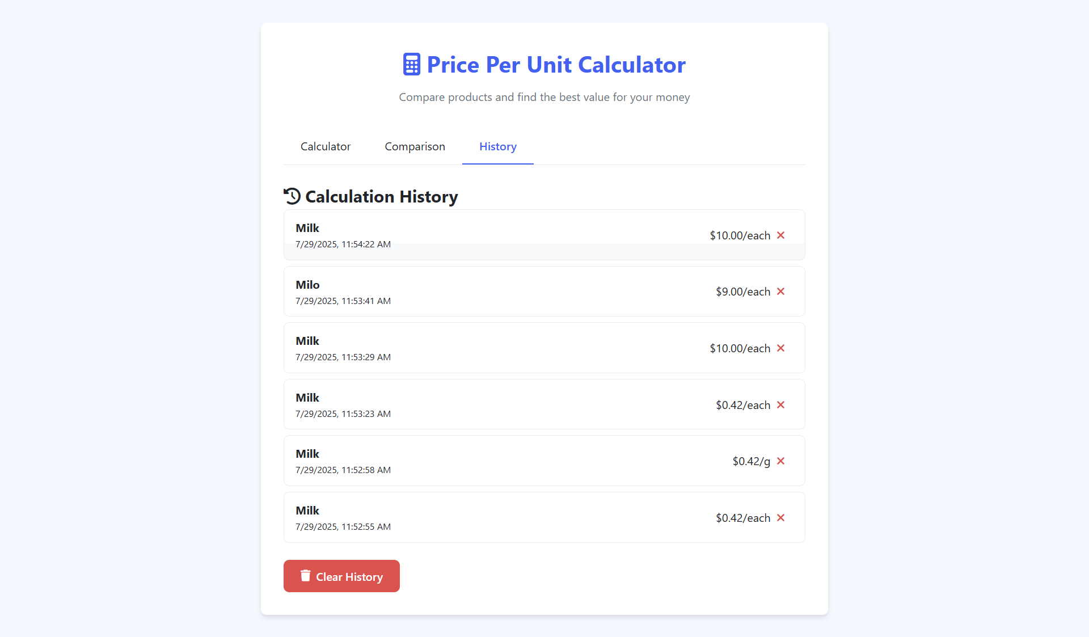This screenshot has width=1089, height=637.
Task: Remove the Milo $9.00/each history entry
Action: [x=781, y=291]
